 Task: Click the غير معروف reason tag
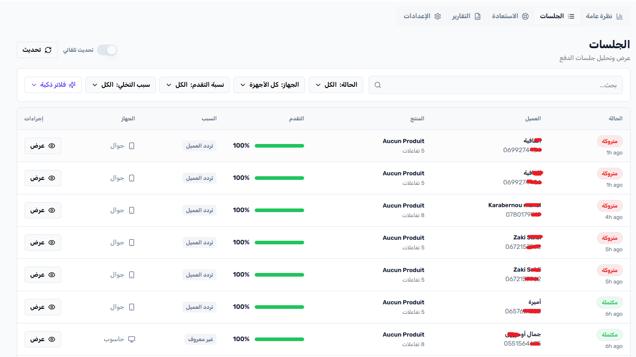coord(201,339)
